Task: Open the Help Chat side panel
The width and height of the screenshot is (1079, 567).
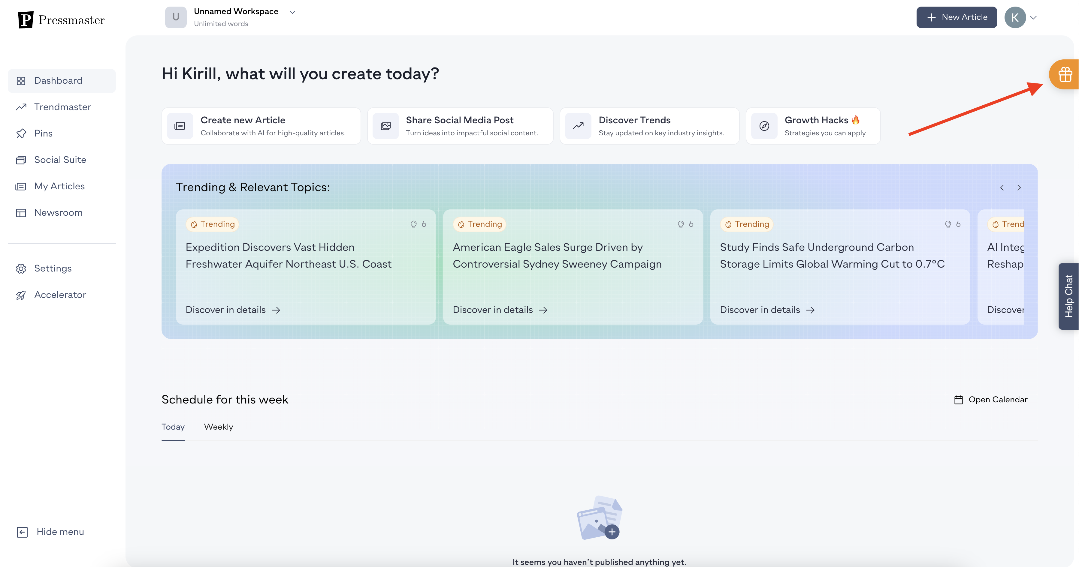Action: (x=1068, y=296)
